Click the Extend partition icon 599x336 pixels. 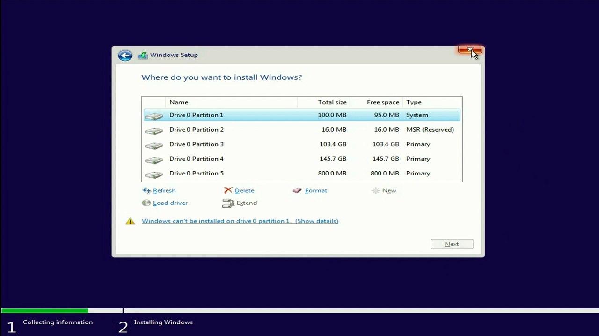[228, 203]
